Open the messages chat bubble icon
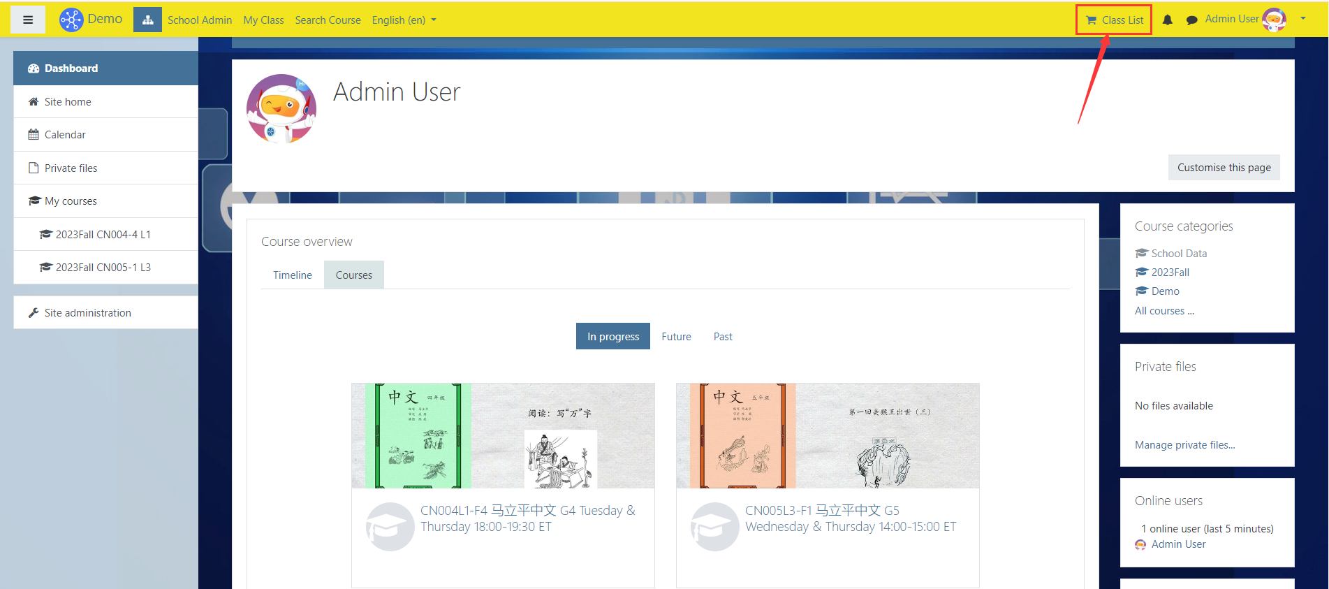 (x=1191, y=20)
